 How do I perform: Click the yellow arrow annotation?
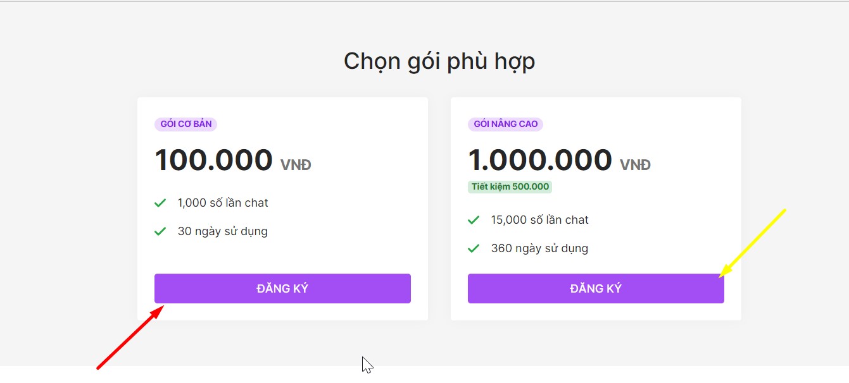753,242
